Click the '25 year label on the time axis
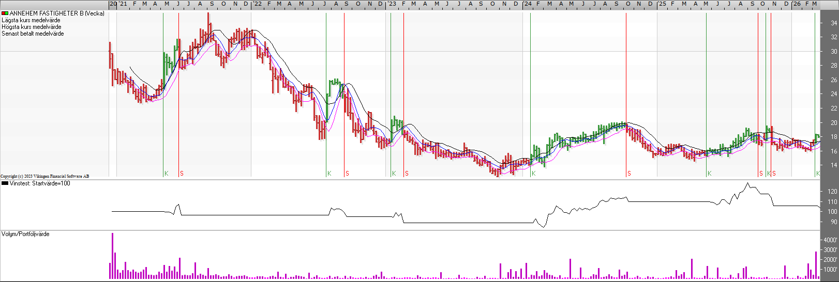The height and width of the screenshot is (282, 839). [x=662, y=4]
